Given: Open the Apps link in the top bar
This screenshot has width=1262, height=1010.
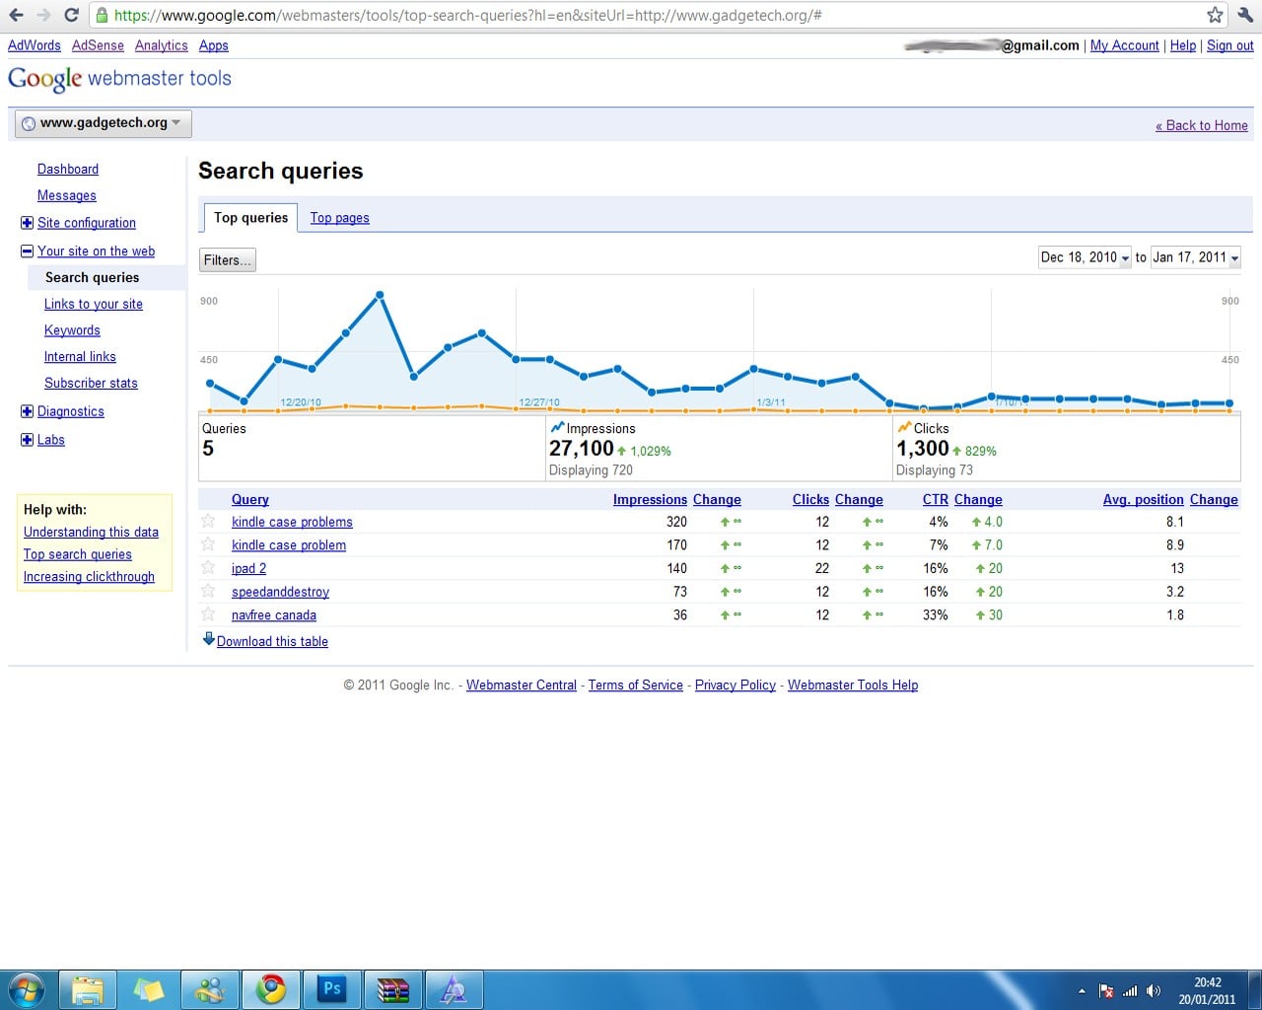Looking at the screenshot, I should click(213, 45).
